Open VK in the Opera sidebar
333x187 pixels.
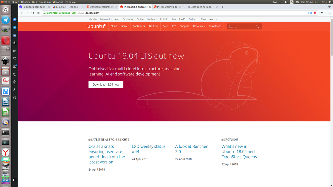[15, 35]
